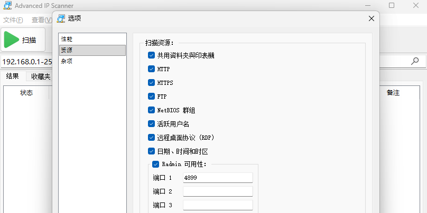
Task: Click the 端口 3 input field
Action: (x=218, y=205)
